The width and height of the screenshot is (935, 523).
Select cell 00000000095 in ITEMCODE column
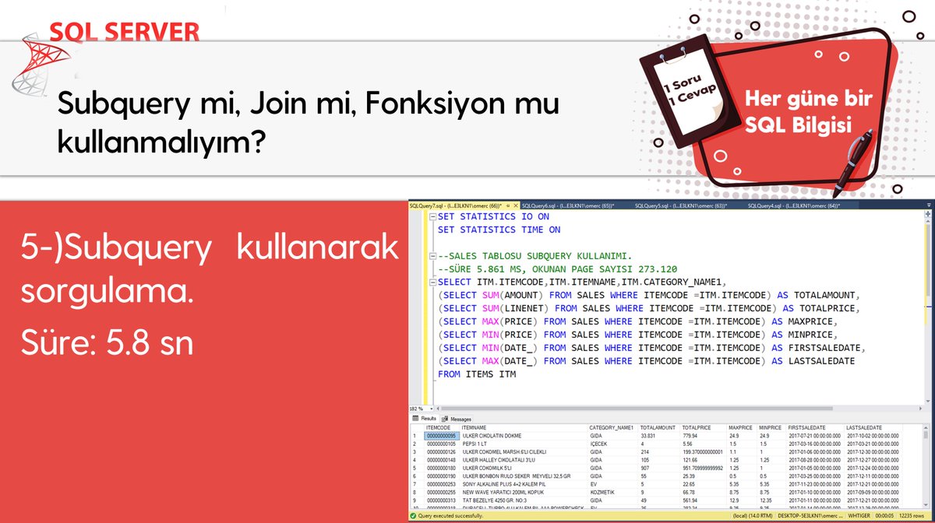pyautogui.click(x=442, y=436)
